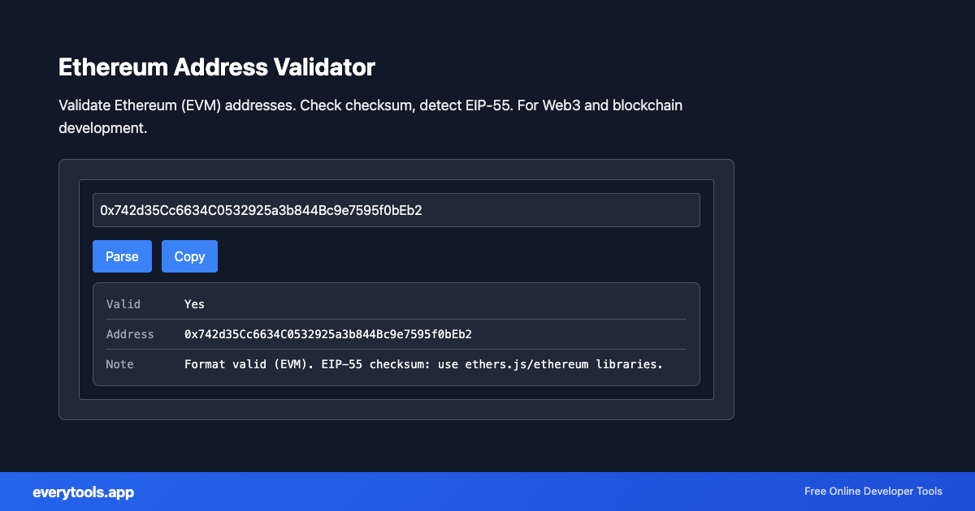Viewport: 975px width, 511px height.
Task: Click the Format valid (EVM) result text
Action: pyautogui.click(x=249, y=364)
